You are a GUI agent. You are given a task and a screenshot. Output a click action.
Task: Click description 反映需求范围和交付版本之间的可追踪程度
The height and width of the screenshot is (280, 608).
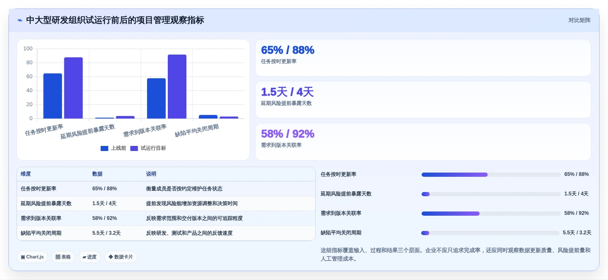coord(194,218)
